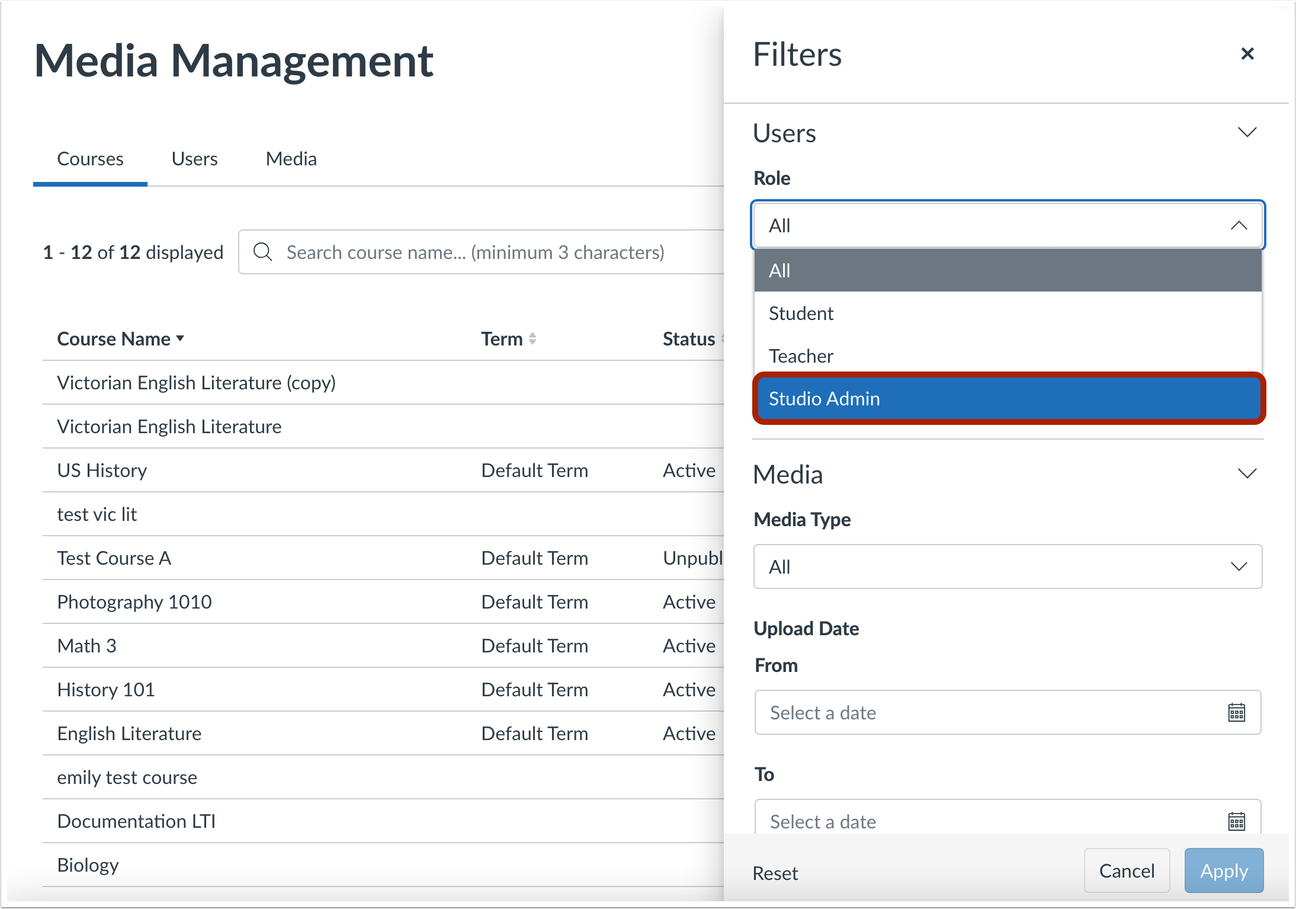Collapse the Users filter section chevron
The height and width of the screenshot is (909, 1296).
tap(1247, 132)
